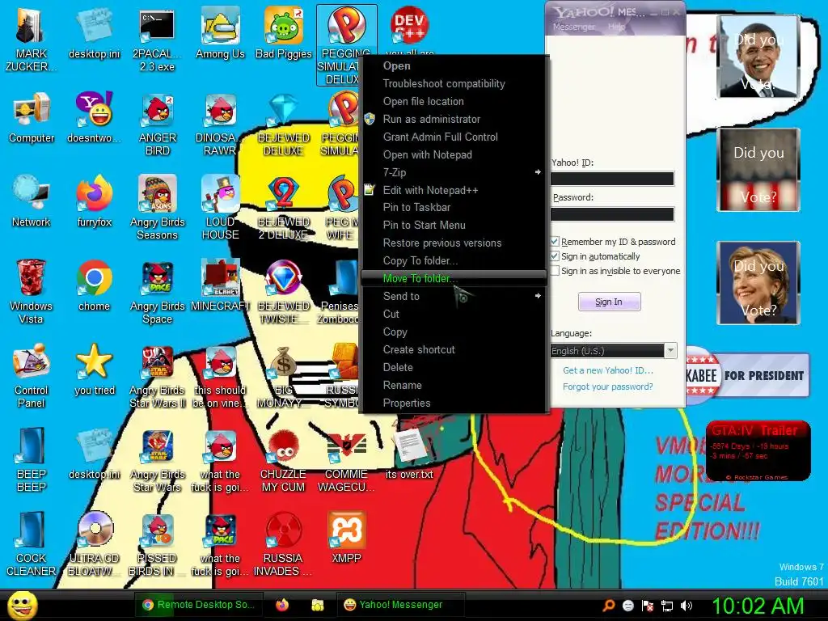Click the Obama 'Did you Vote?' gadget
Screen dimensions: 828x621
point(758,57)
